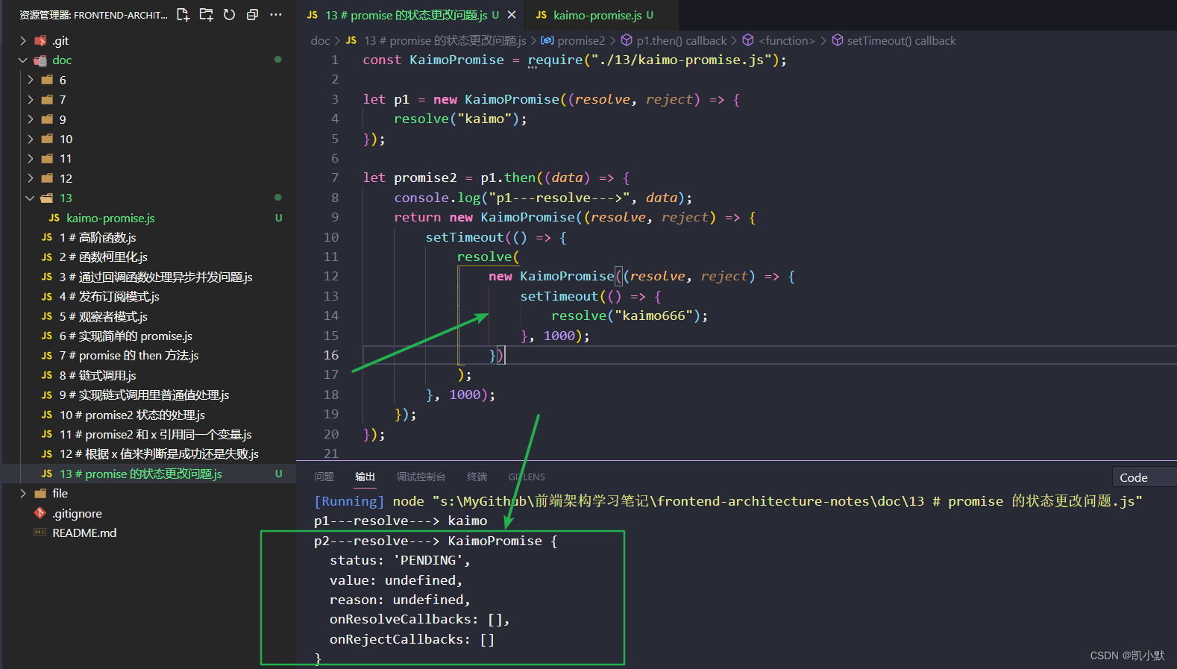This screenshot has height=669, width=1177.
Task: Click the JS icon beside kaimo-promise.js in tree
Action: pyautogui.click(x=54, y=218)
